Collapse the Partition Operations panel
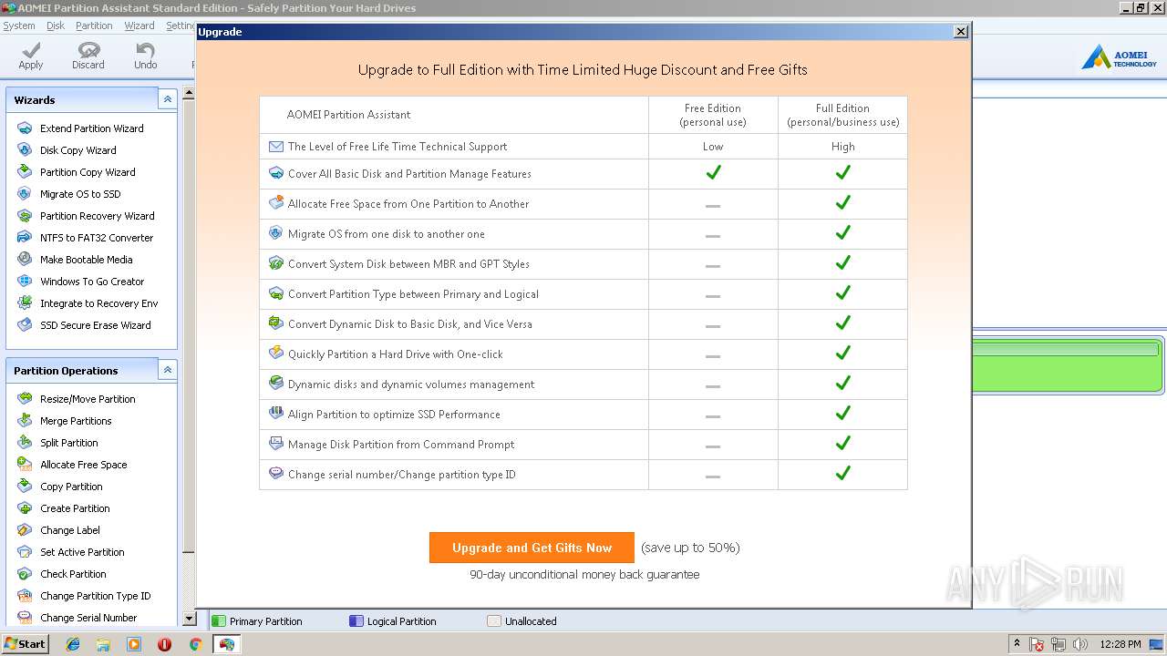The image size is (1167, 656). tap(167, 370)
